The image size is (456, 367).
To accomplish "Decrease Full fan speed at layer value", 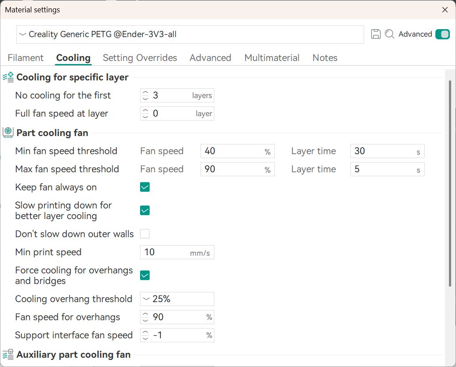I will coord(145,117).
